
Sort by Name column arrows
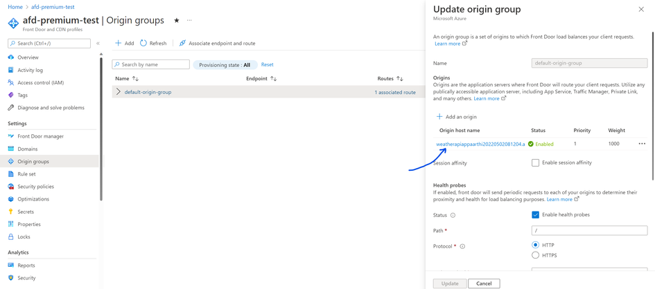point(135,78)
